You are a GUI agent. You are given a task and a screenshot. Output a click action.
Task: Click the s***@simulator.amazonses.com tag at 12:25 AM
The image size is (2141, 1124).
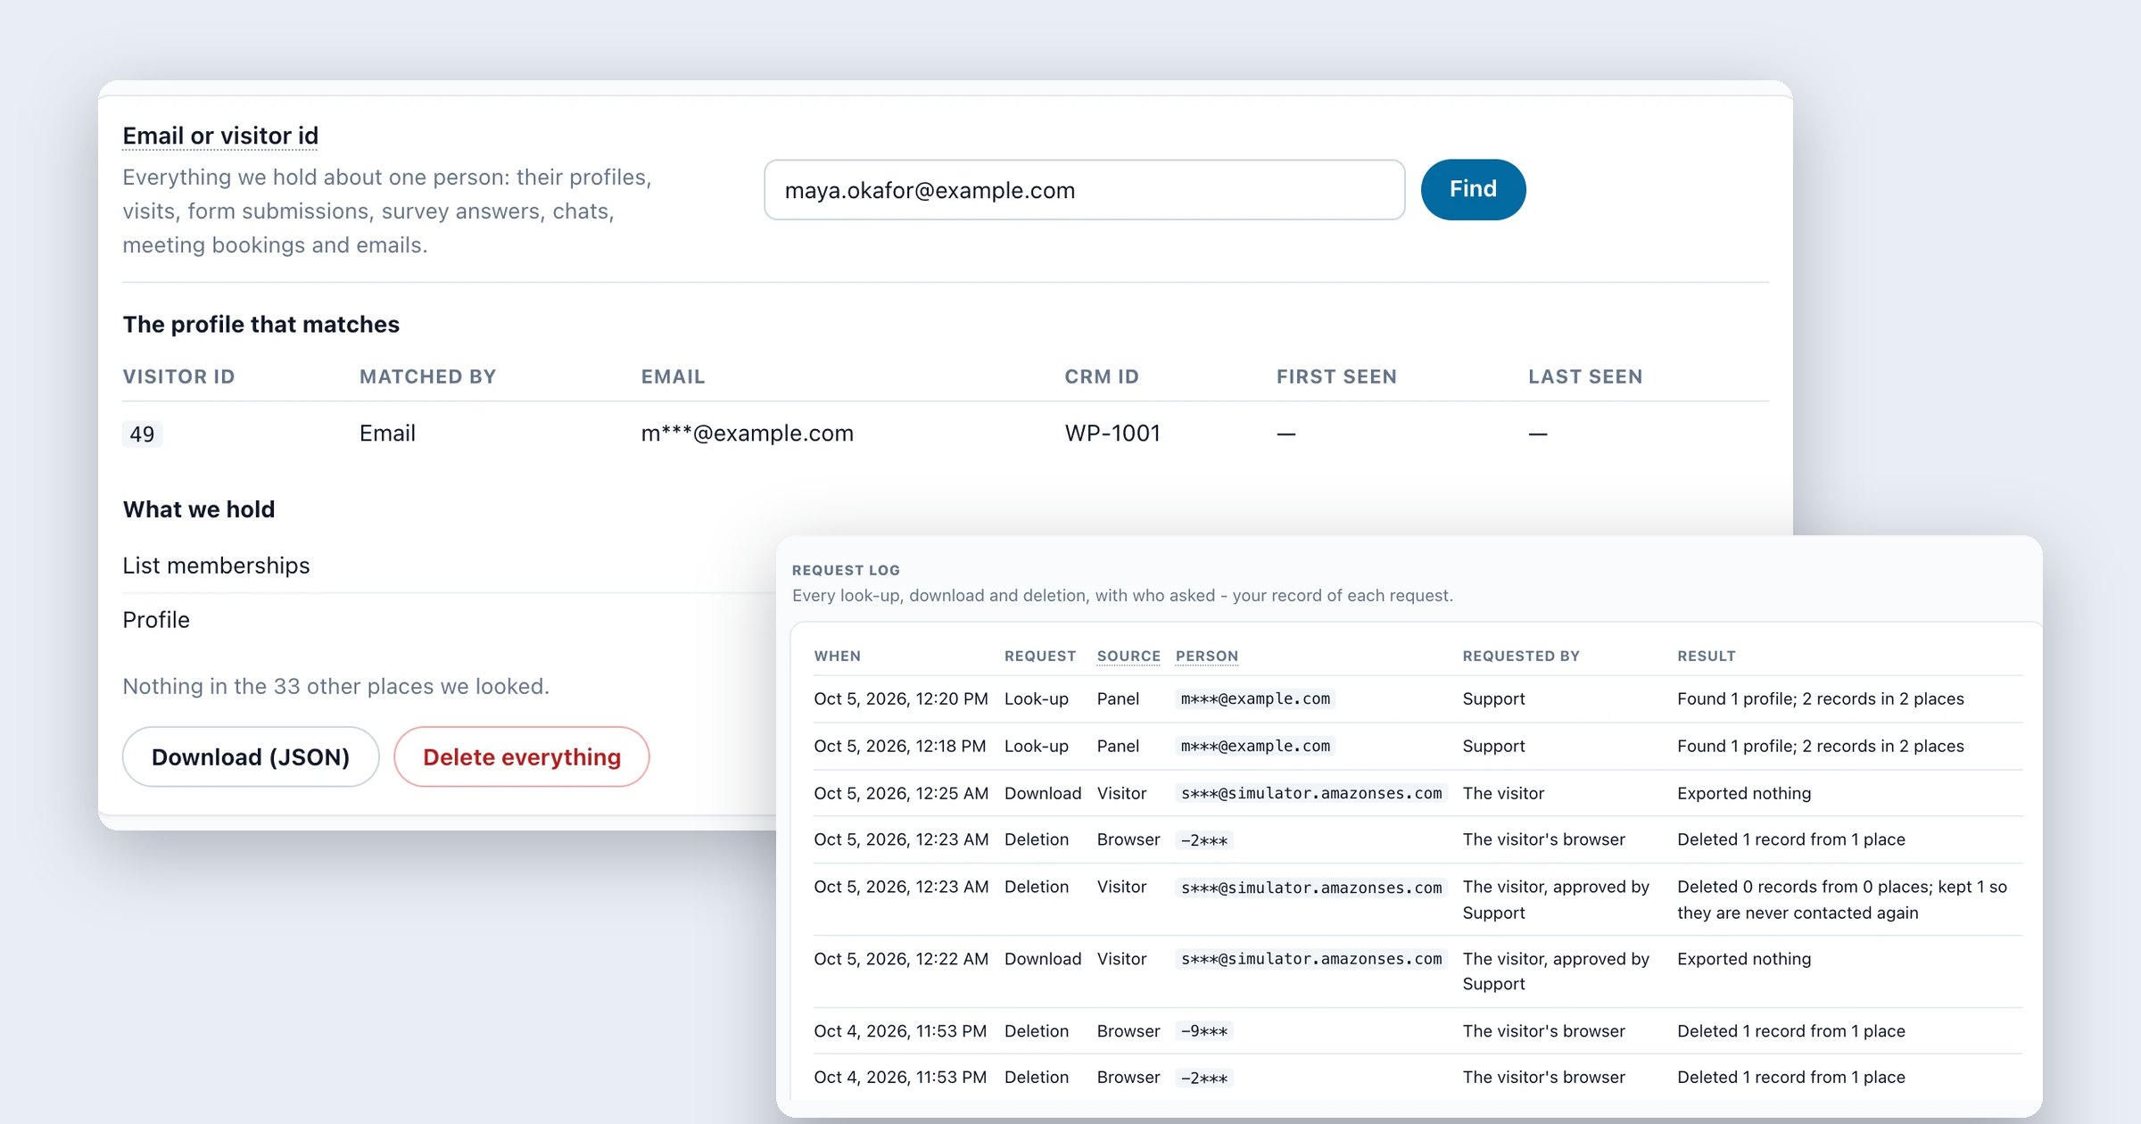tap(1311, 793)
